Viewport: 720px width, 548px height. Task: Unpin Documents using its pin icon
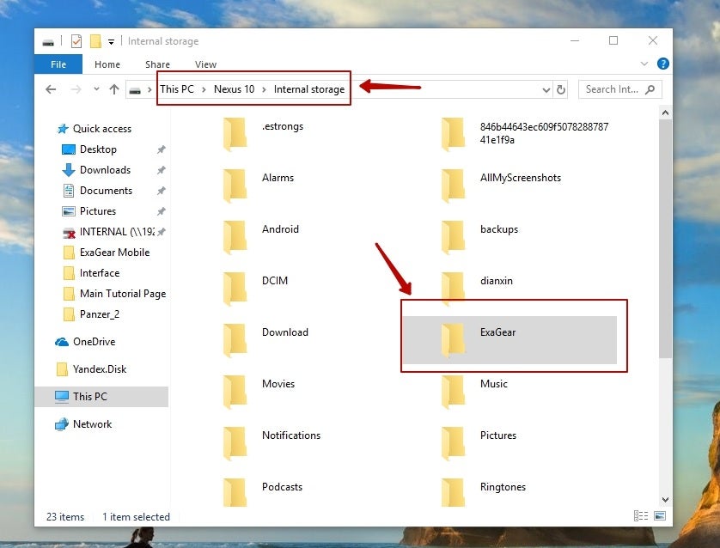[x=162, y=191]
